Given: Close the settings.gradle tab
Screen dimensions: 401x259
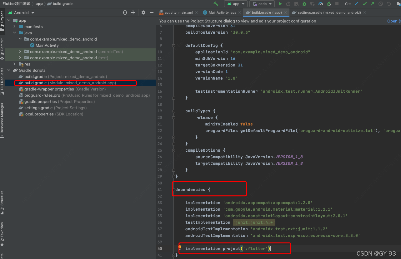Looking at the screenshot, I should (364, 12).
